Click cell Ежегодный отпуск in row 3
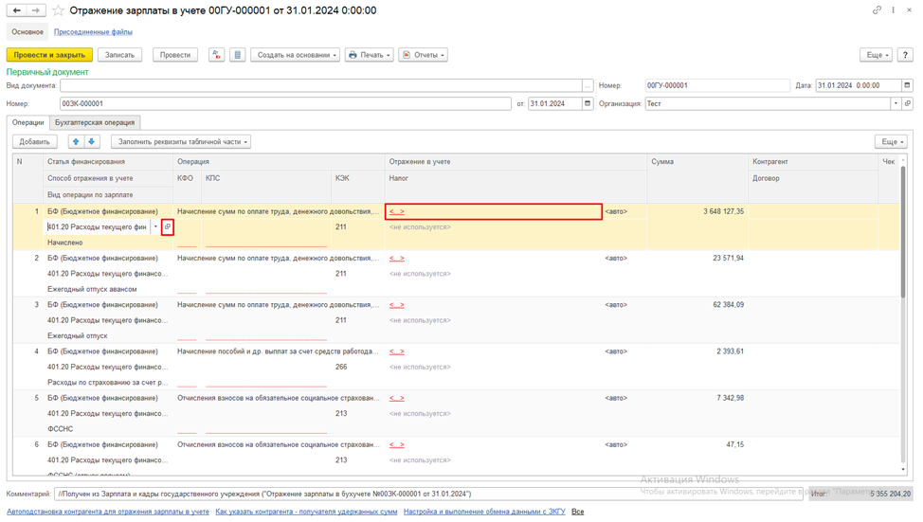This screenshot has height=522, width=923. [x=108, y=335]
